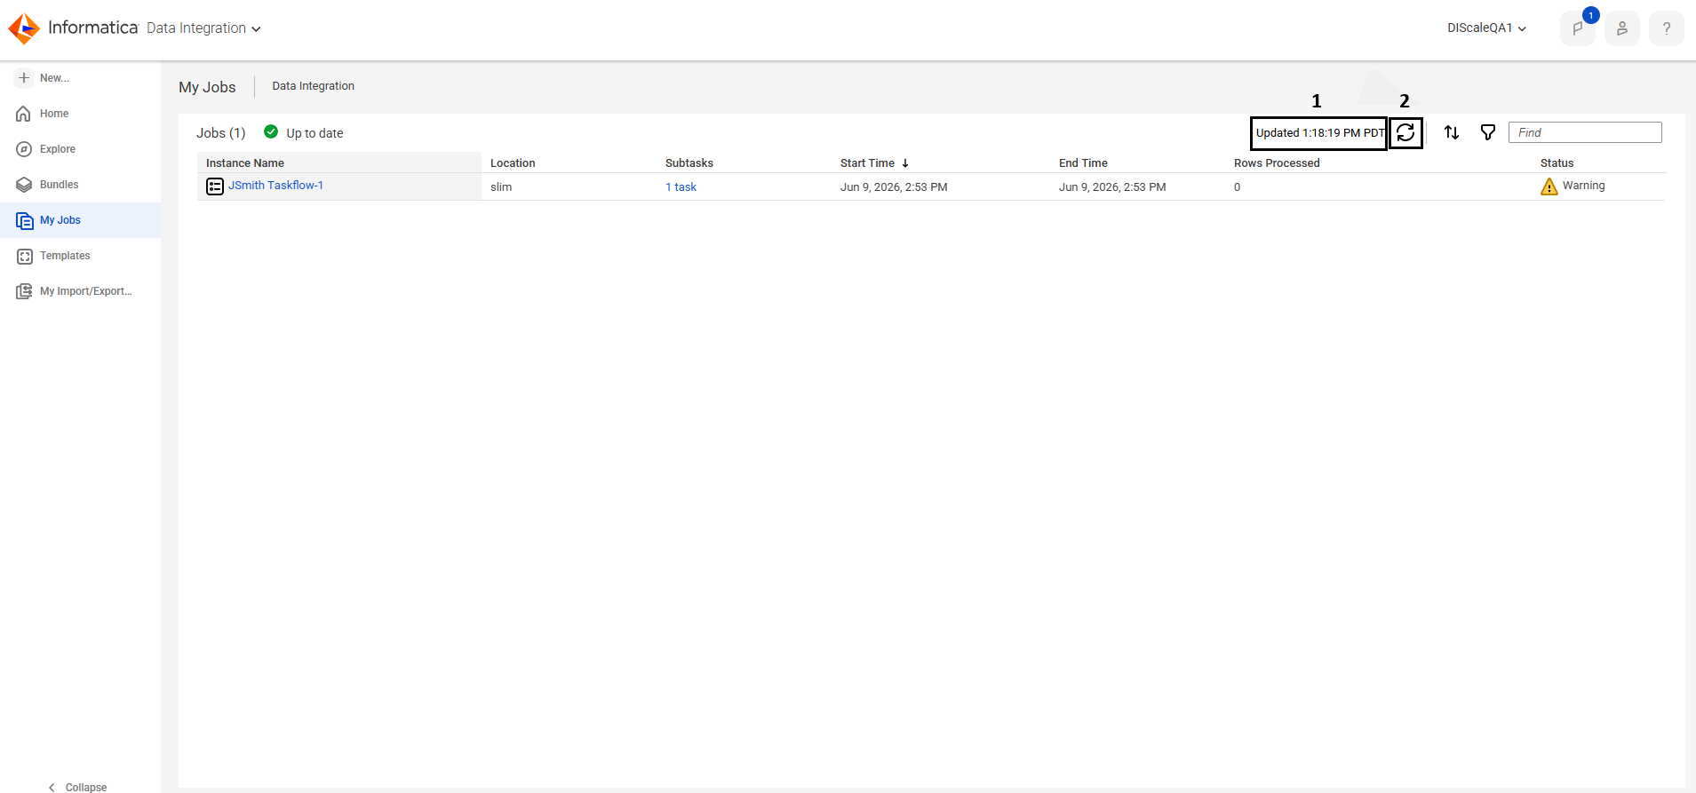The height and width of the screenshot is (793, 1696).
Task: Click the Data Integration breadcrumb label
Action: 313,86
